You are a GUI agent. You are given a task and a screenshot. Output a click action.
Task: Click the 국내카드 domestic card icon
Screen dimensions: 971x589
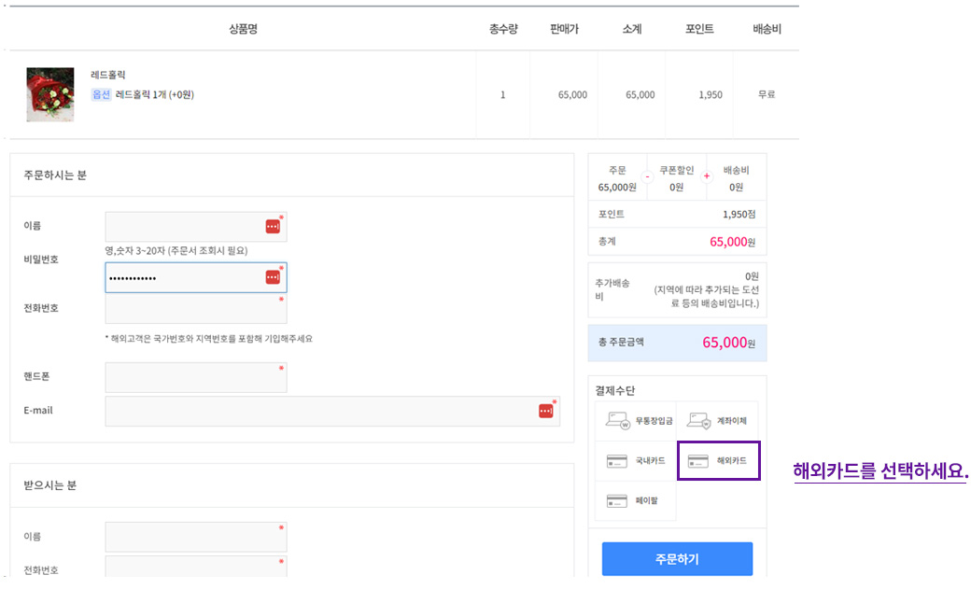(617, 461)
